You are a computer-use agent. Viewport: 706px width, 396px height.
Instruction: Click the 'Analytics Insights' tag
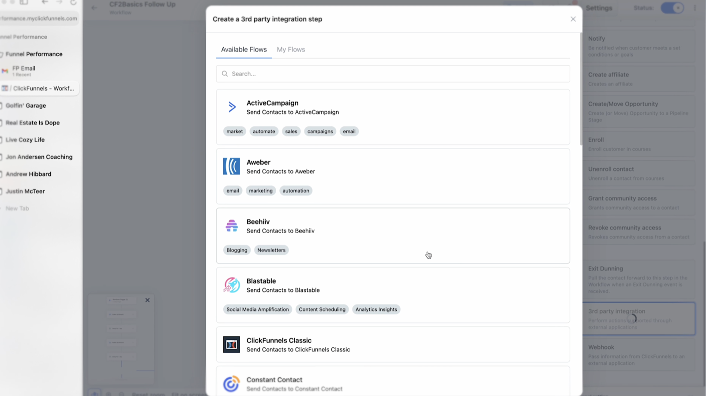376,309
